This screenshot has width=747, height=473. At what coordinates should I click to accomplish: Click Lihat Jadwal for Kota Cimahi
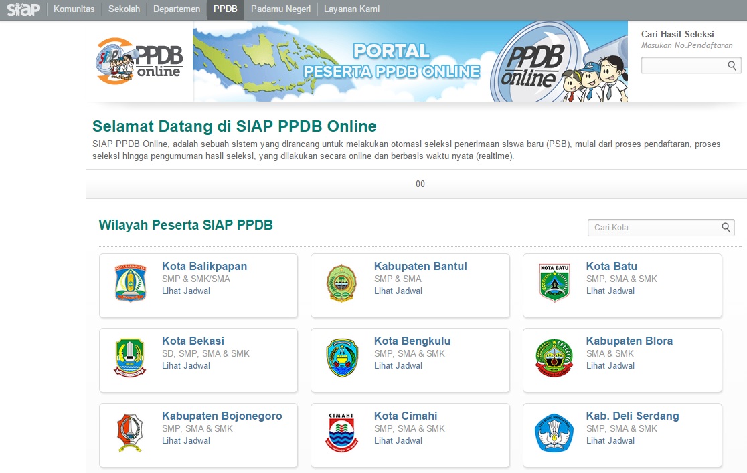click(398, 440)
